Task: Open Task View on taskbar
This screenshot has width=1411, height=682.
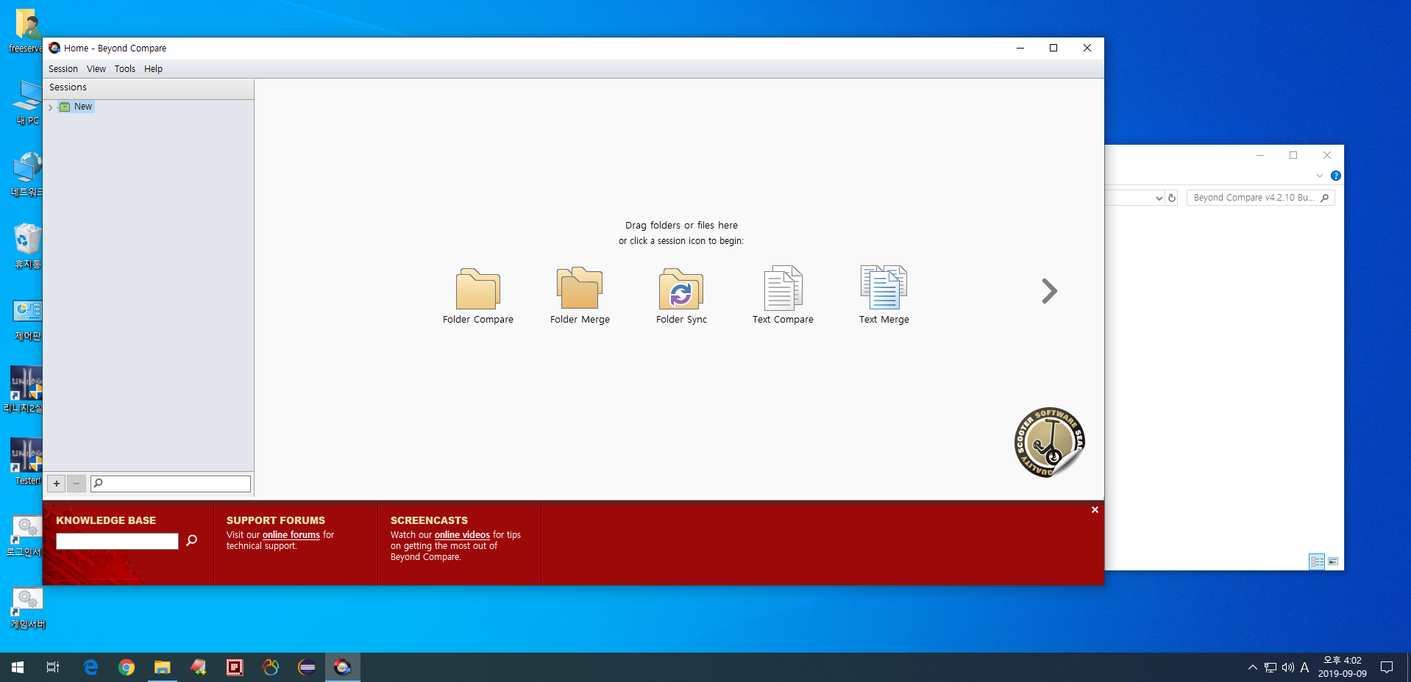Action: coord(53,667)
